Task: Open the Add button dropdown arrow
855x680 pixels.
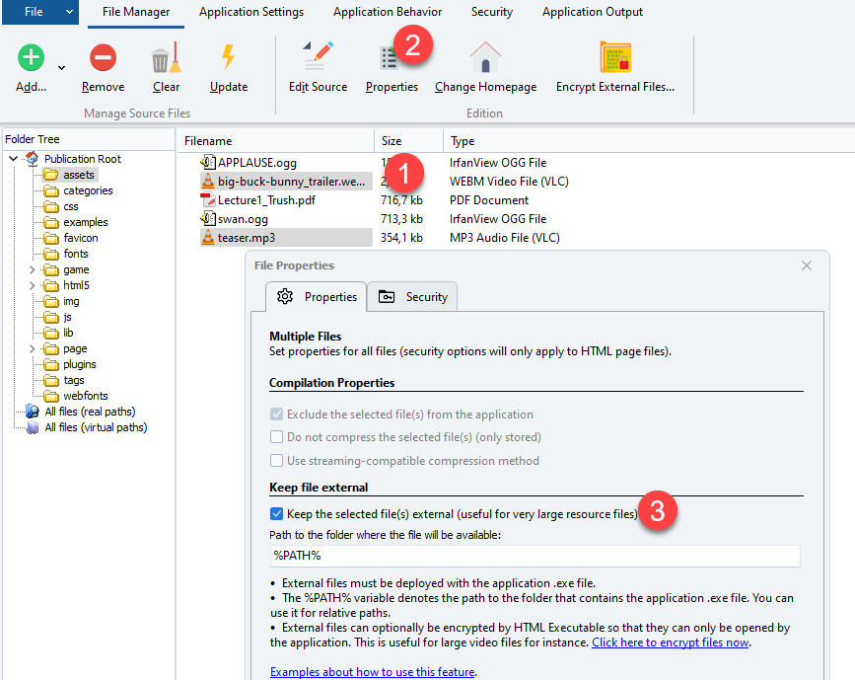Action: click(61, 68)
